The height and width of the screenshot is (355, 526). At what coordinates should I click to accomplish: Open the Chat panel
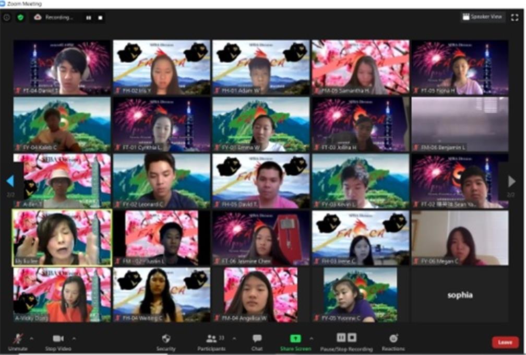257,339
